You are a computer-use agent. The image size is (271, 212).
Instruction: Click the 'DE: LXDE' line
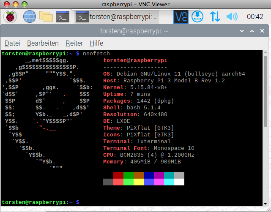117,121
